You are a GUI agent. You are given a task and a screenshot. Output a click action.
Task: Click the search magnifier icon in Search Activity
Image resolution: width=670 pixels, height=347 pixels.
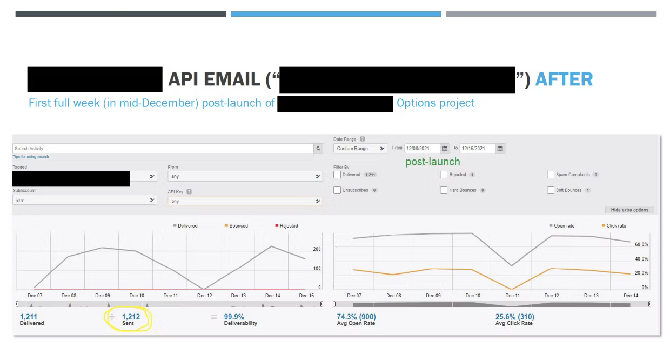[x=318, y=148]
